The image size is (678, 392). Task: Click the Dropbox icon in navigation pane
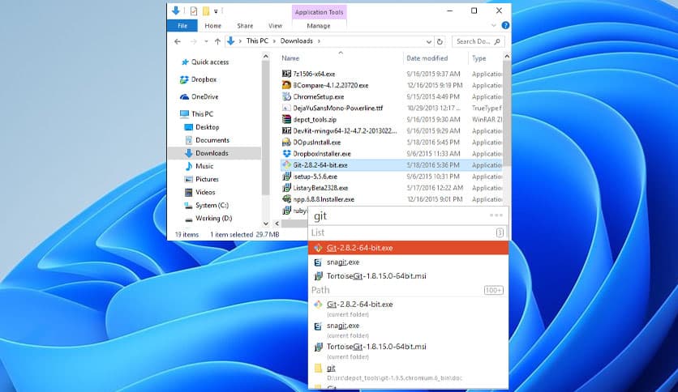pos(184,79)
